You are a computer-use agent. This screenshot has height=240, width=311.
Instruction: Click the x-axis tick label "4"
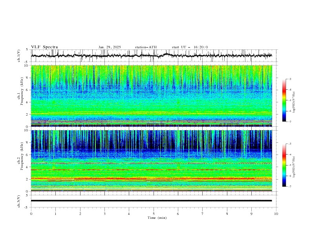tap(129, 214)
